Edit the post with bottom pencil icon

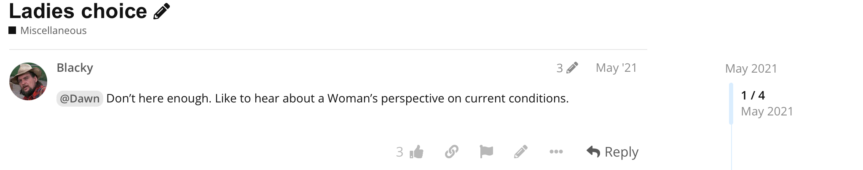click(x=521, y=152)
